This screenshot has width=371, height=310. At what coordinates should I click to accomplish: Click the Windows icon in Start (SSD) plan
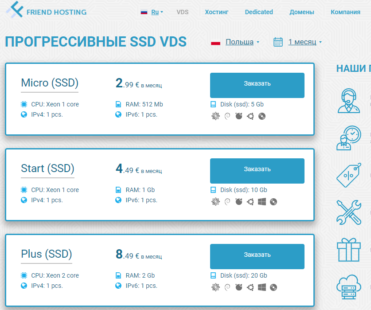[262, 202]
